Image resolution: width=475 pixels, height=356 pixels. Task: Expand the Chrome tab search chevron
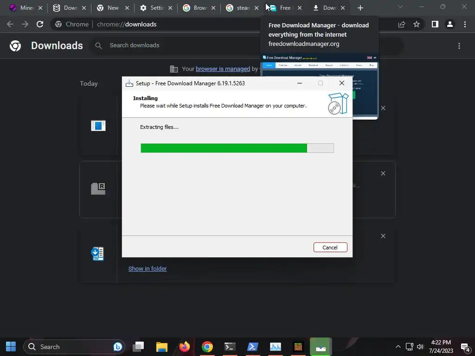coord(400,6)
